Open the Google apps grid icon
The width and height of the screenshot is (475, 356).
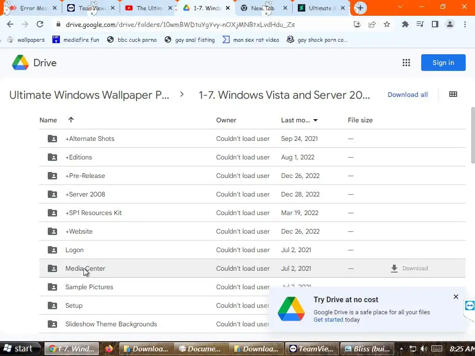[406, 63]
